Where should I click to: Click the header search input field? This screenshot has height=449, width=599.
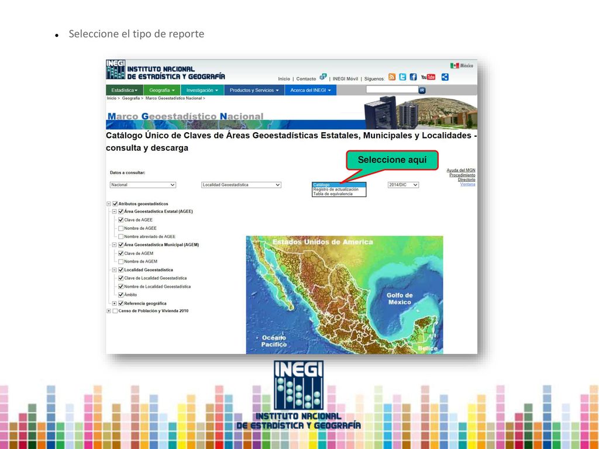(x=392, y=89)
